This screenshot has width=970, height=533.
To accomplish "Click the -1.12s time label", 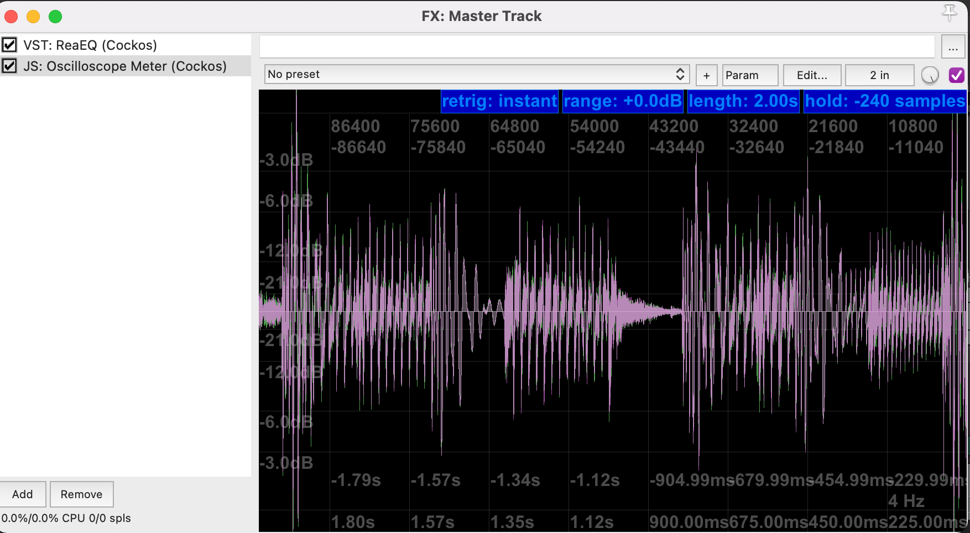I will (594, 480).
